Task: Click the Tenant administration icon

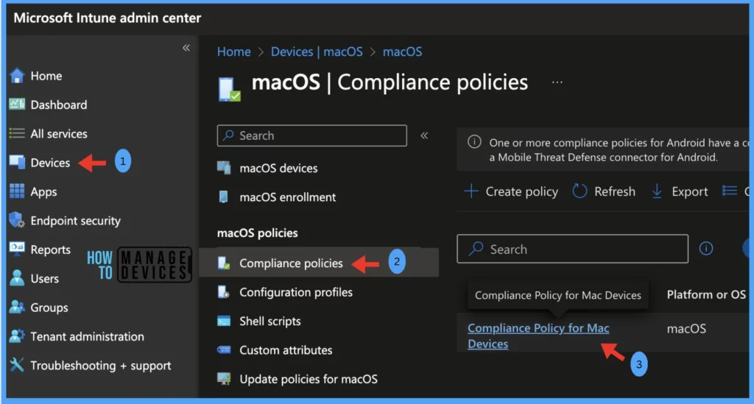Action: point(17,336)
